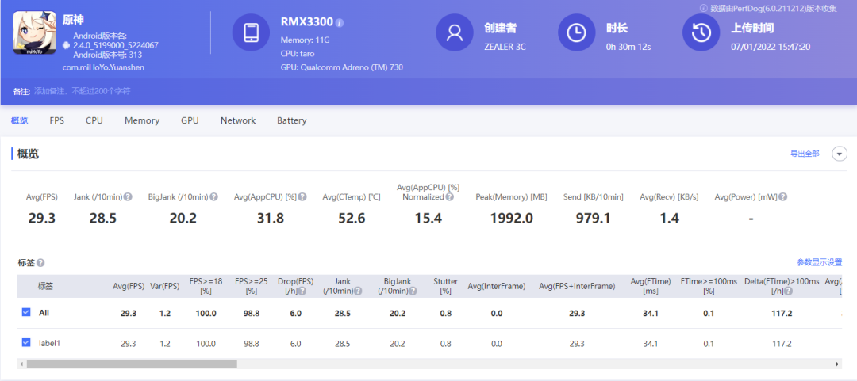
Task: Open the Memory tab
Action: tap(142, 120)
